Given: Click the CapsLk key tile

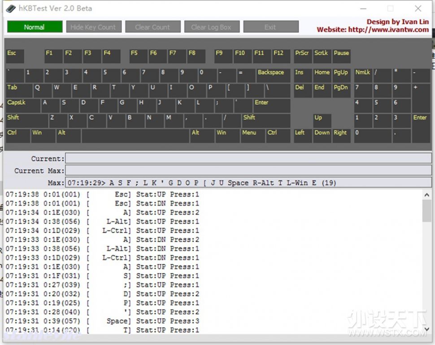Looking at the screenshot, I should [23, 106].
